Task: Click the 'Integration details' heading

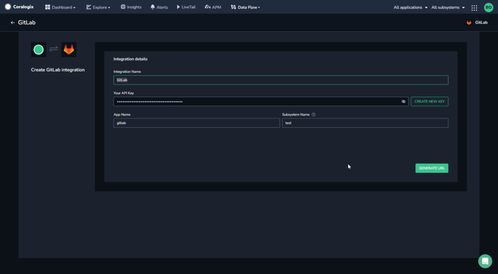Action: [130, 59]
